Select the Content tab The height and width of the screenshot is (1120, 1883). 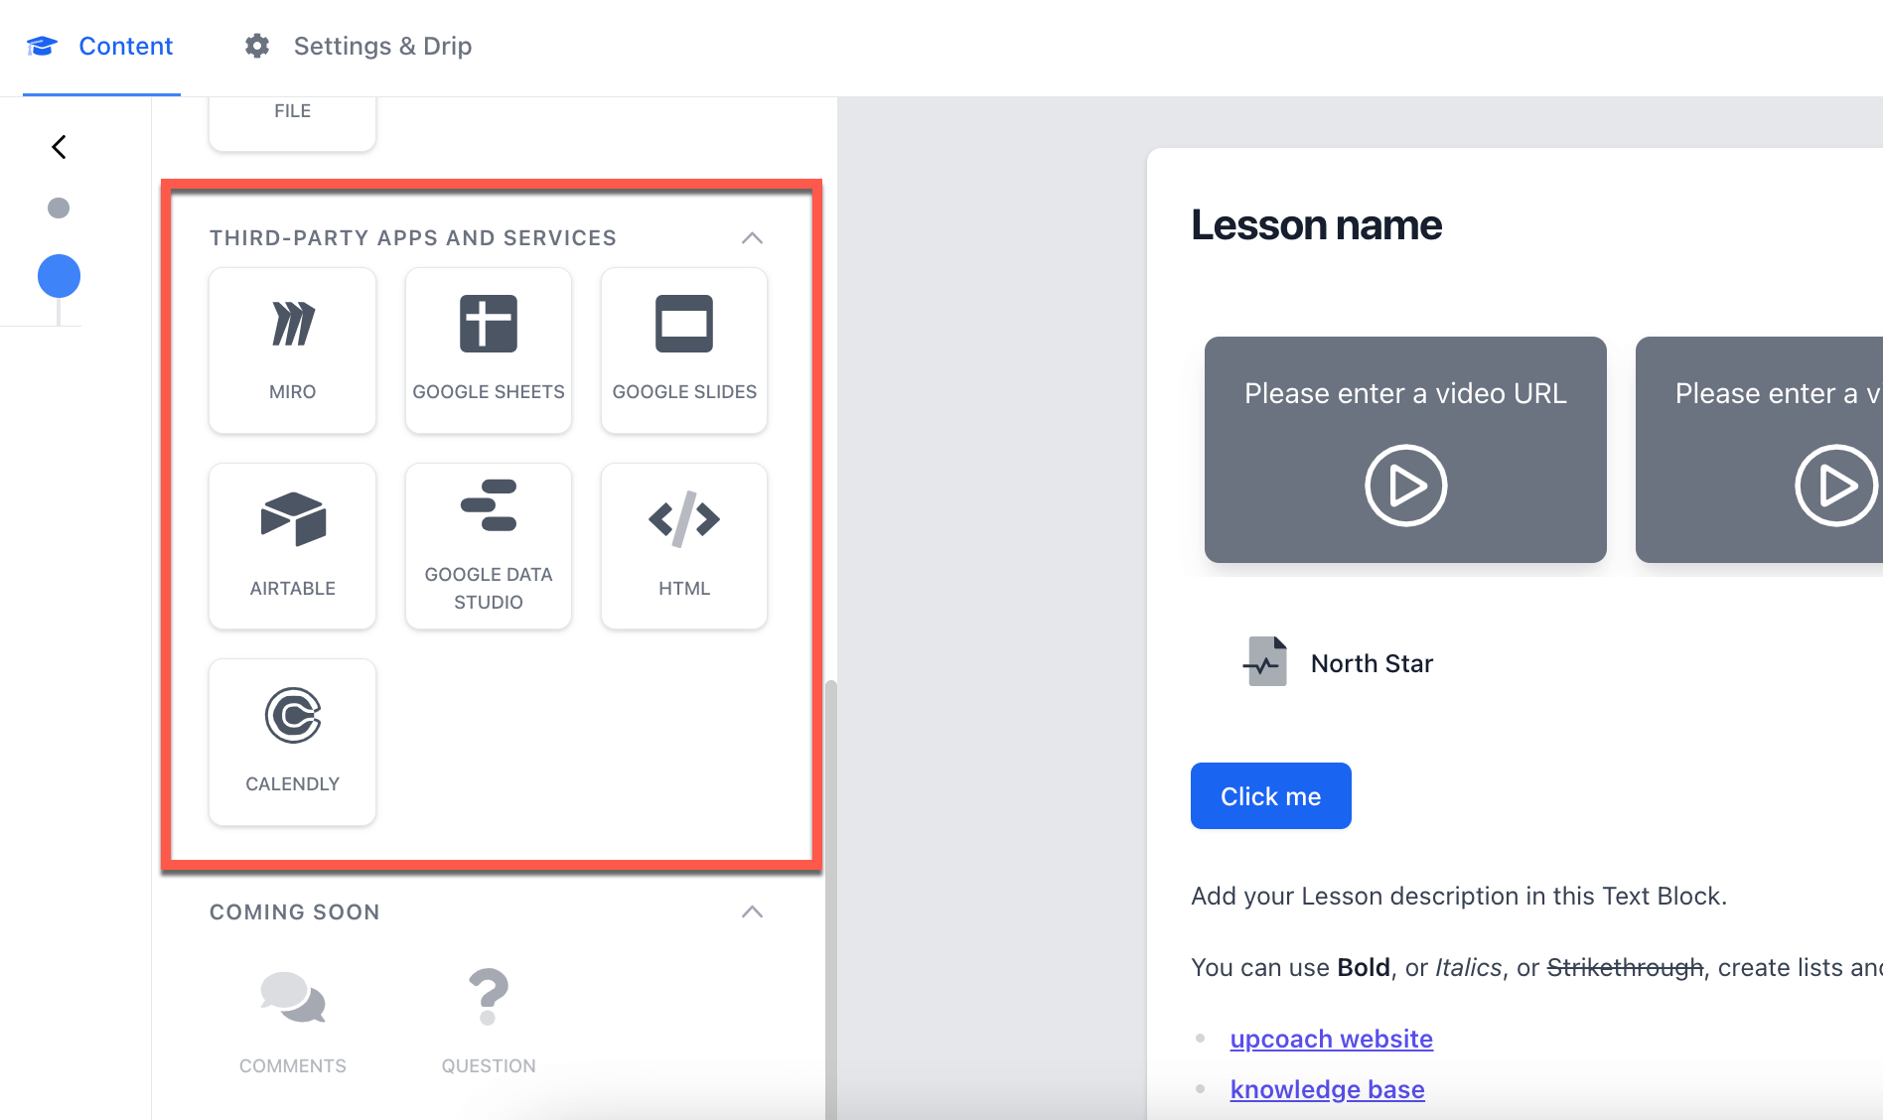(x=125, y=45)
